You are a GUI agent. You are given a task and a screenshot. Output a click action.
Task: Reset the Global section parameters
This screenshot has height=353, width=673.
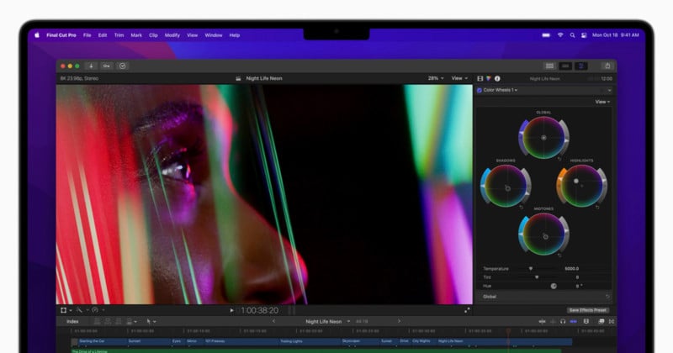click(x=607, y=297)
